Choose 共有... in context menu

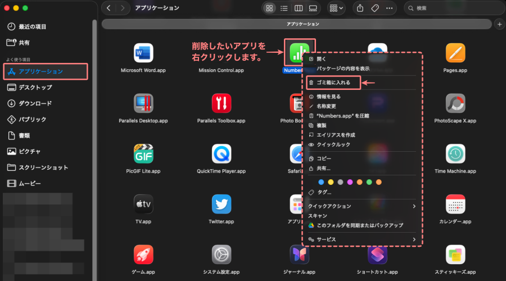(362, 169)
